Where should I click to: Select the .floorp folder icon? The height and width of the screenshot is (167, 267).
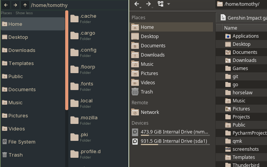(74, 69)
